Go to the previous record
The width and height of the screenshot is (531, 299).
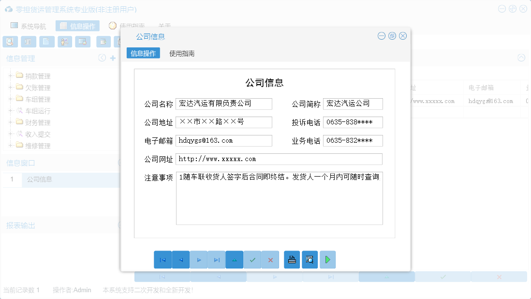click(180, 260)
